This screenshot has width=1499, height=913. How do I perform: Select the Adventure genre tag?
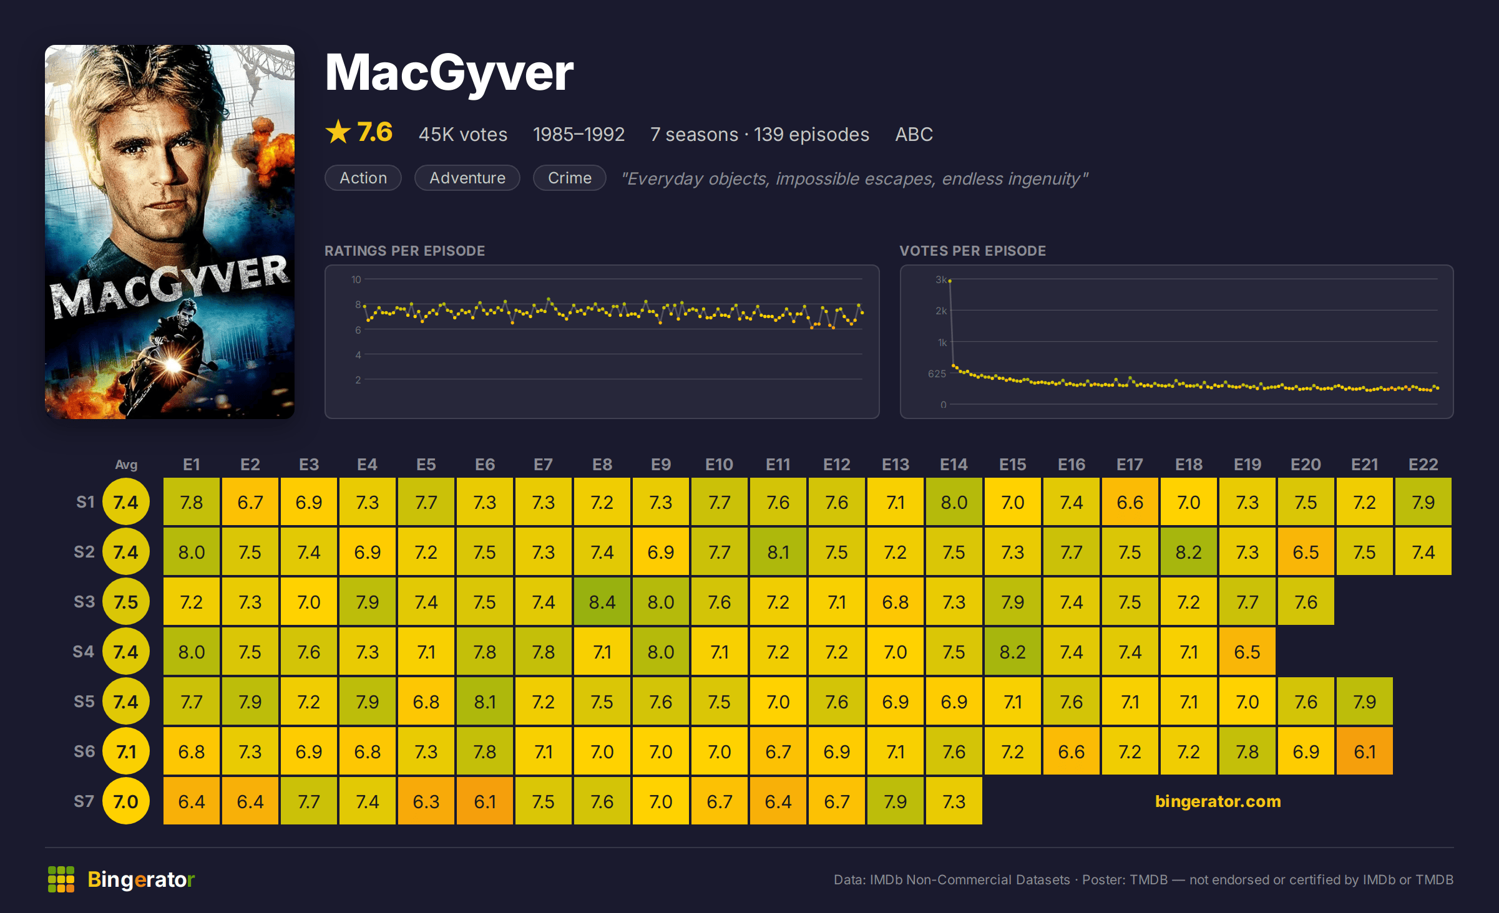467,178
